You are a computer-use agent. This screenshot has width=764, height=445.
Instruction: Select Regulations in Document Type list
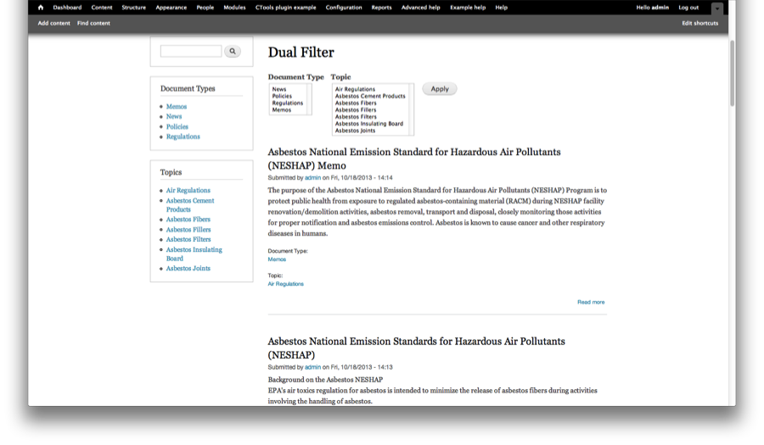288,103
